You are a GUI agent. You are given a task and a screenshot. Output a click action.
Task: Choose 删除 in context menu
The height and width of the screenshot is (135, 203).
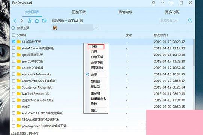coord(94,104)
